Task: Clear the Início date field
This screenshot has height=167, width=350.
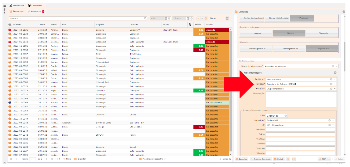Action: [x=169, y=18]
